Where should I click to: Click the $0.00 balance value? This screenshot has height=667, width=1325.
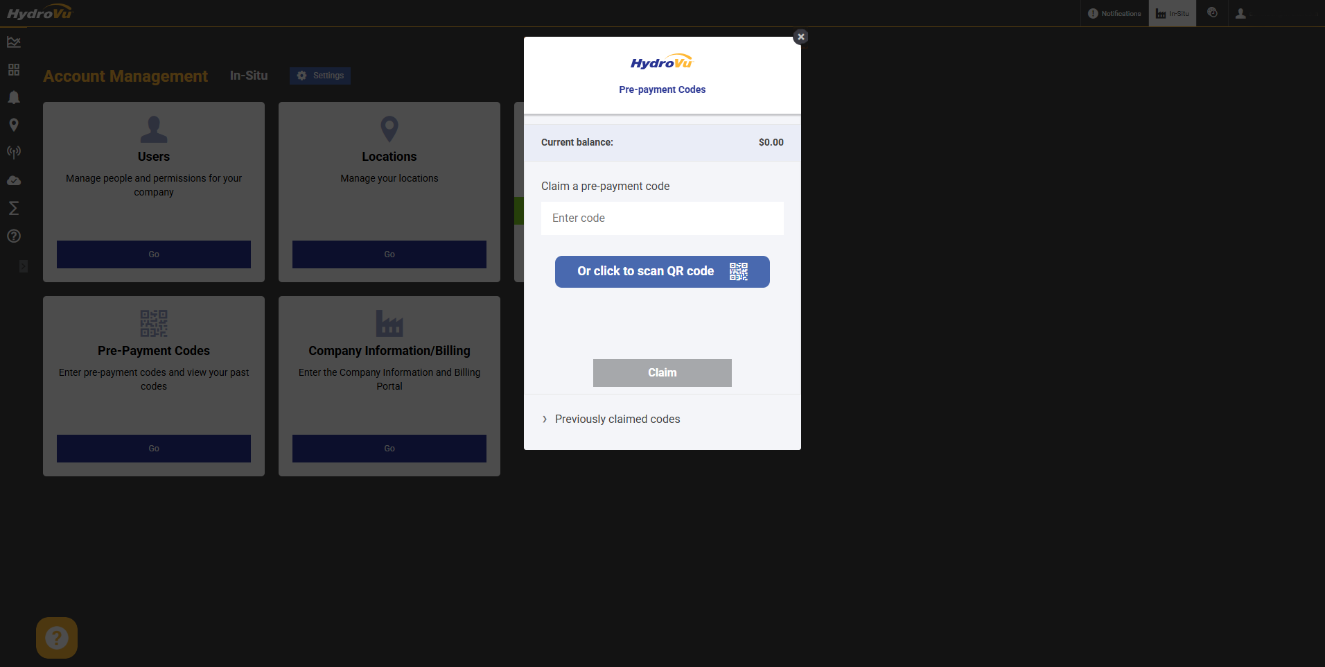[x=771, y=142]
